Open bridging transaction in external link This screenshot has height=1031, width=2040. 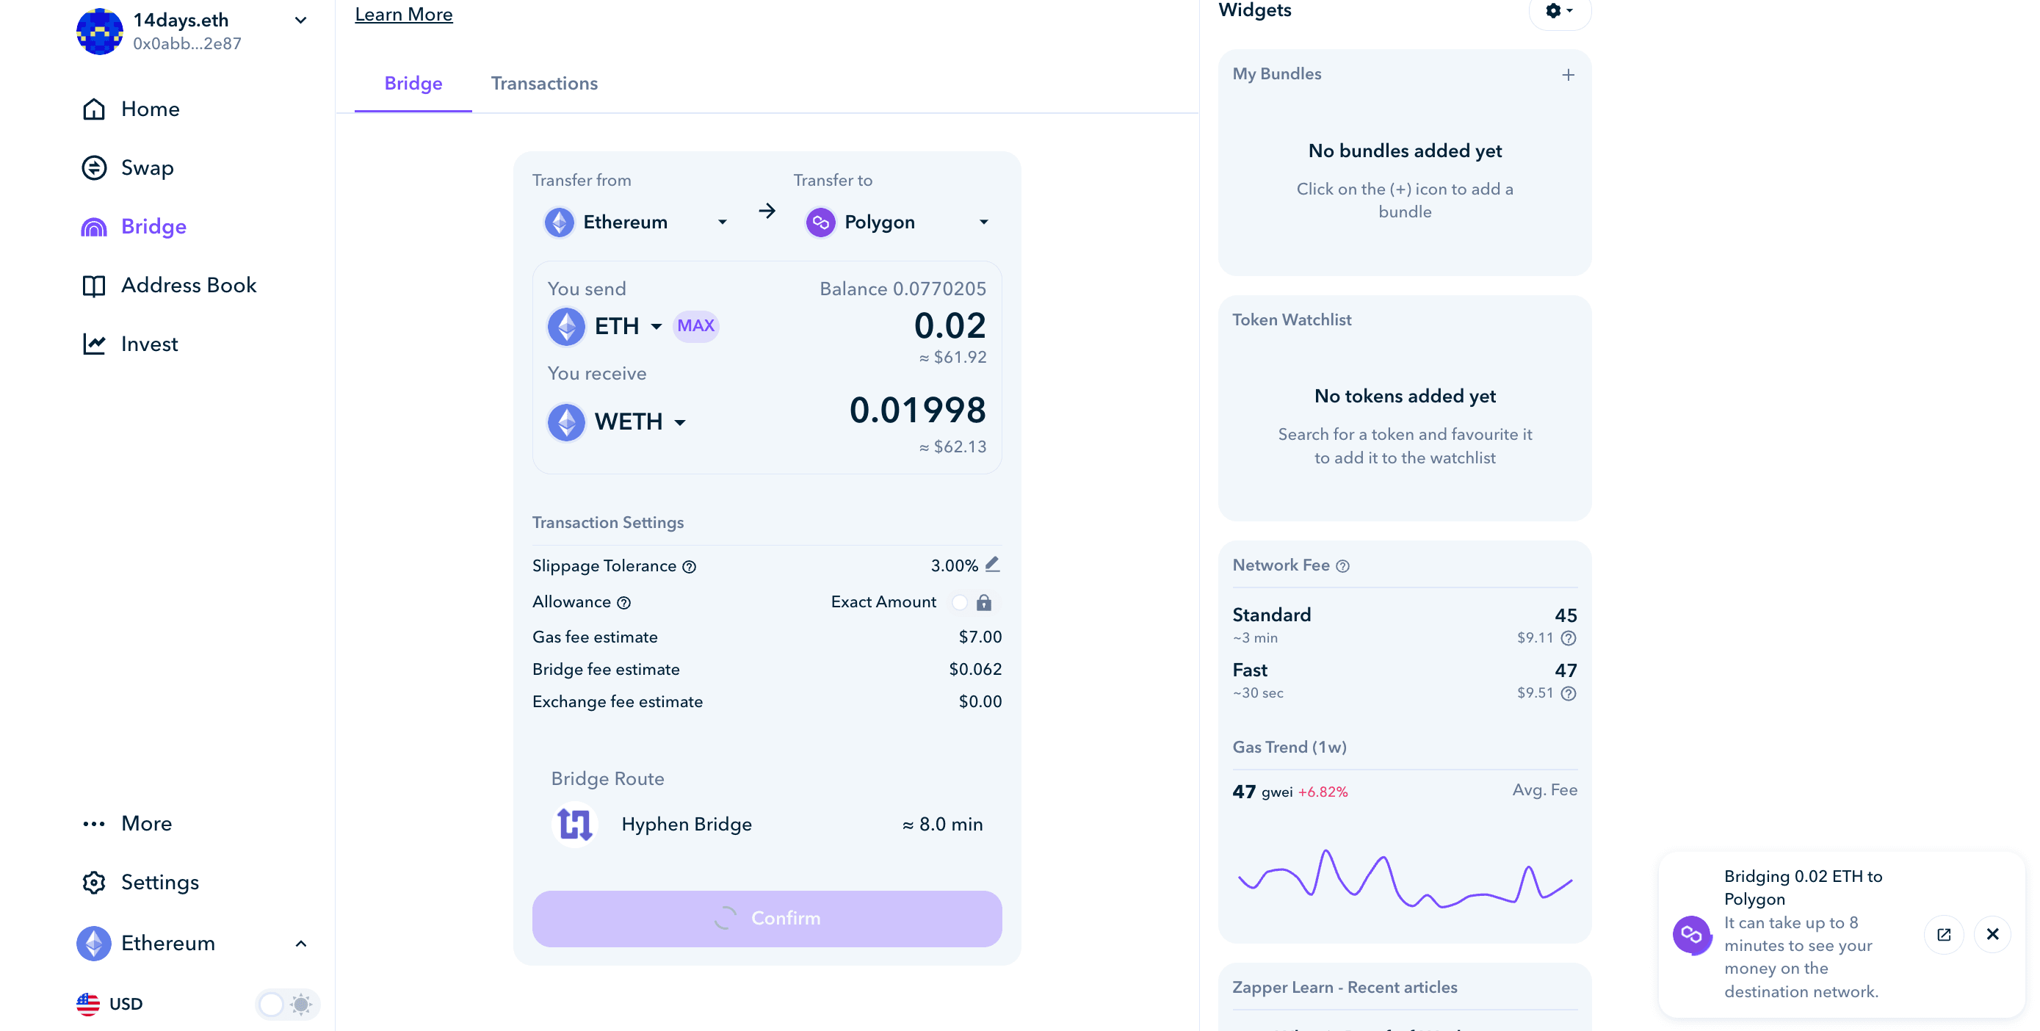click(1943, 934)
